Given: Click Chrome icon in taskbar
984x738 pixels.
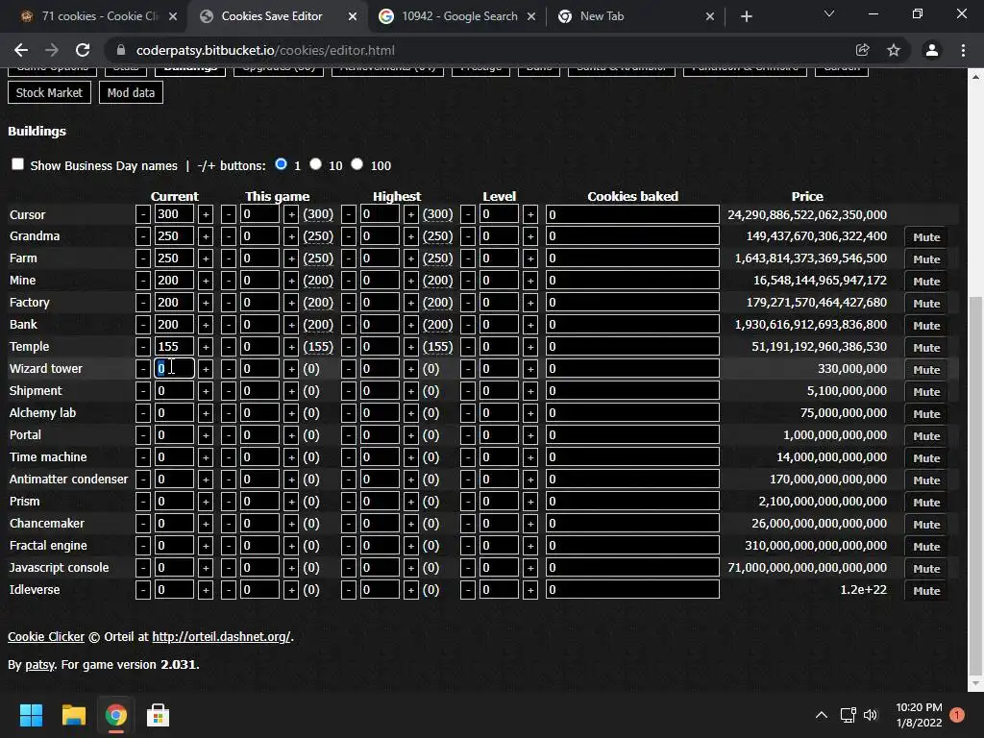Looking at the screenshot, I should pos(115,715).
